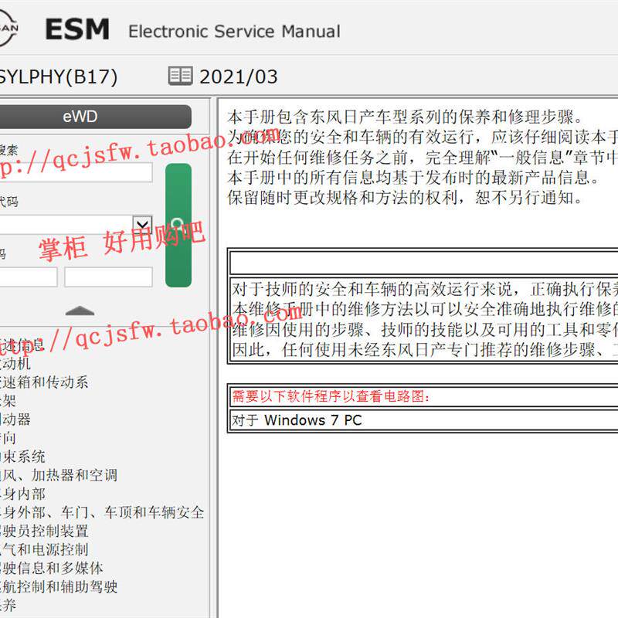Image resolution: width=618 pixels, height=618 pixels.
Task: Open the 航控制和辅助驾驶 section
Action: 59,586
